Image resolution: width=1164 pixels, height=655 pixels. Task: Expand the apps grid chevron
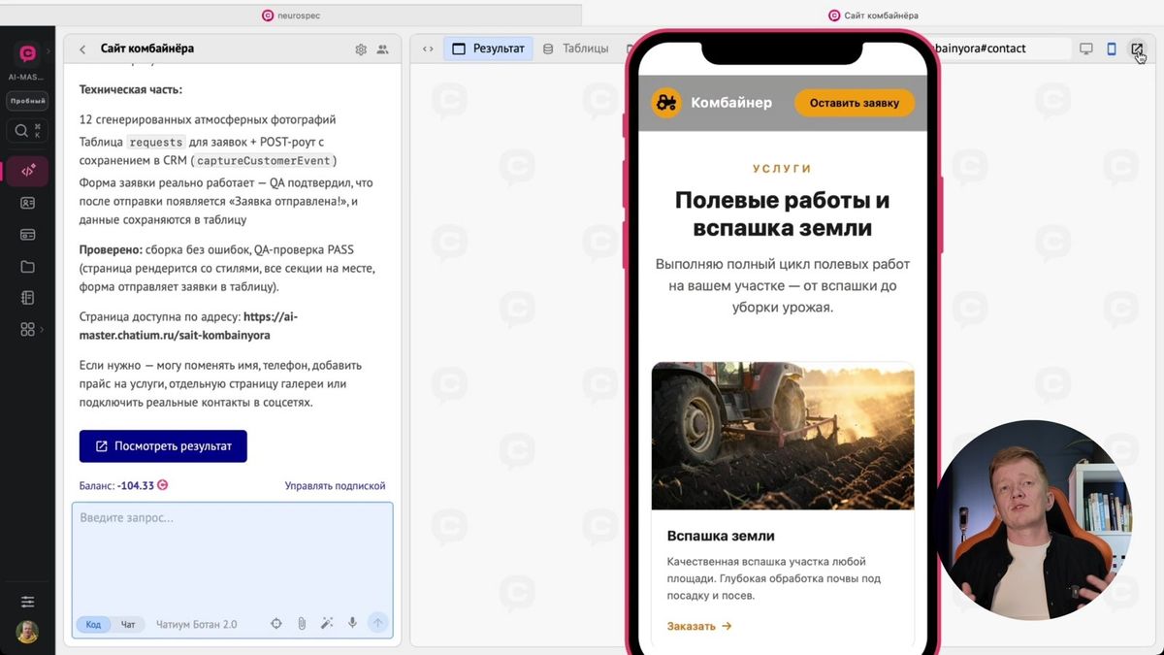pyautogui.click(x=42, y=330)
